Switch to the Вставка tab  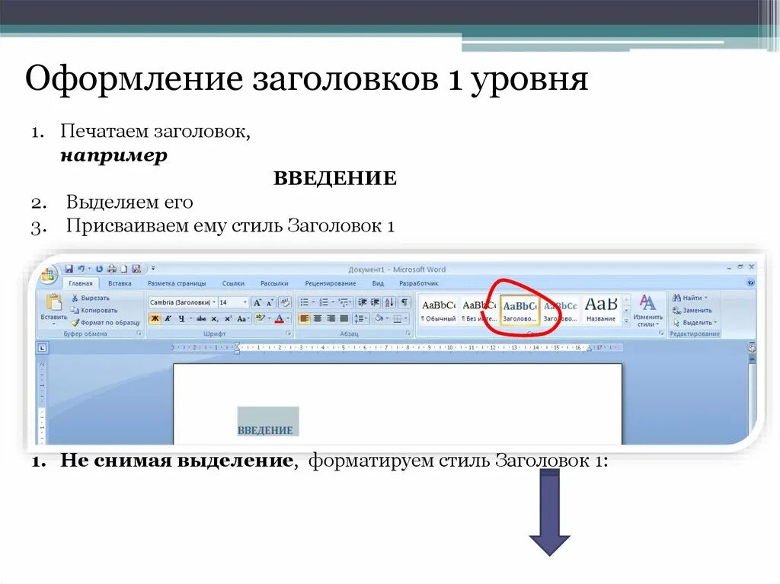120,283
